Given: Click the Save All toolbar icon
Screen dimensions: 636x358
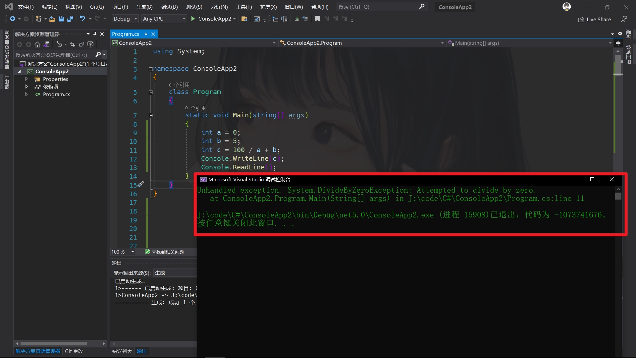Looking at the screenshot, I should [x=70, y=19].
